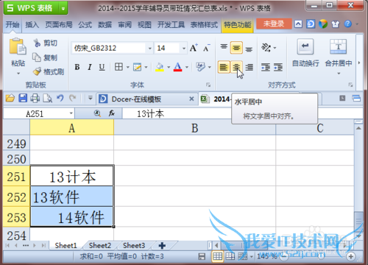Click the Print Preview icon
368x265 pixels.
point(48,99)
